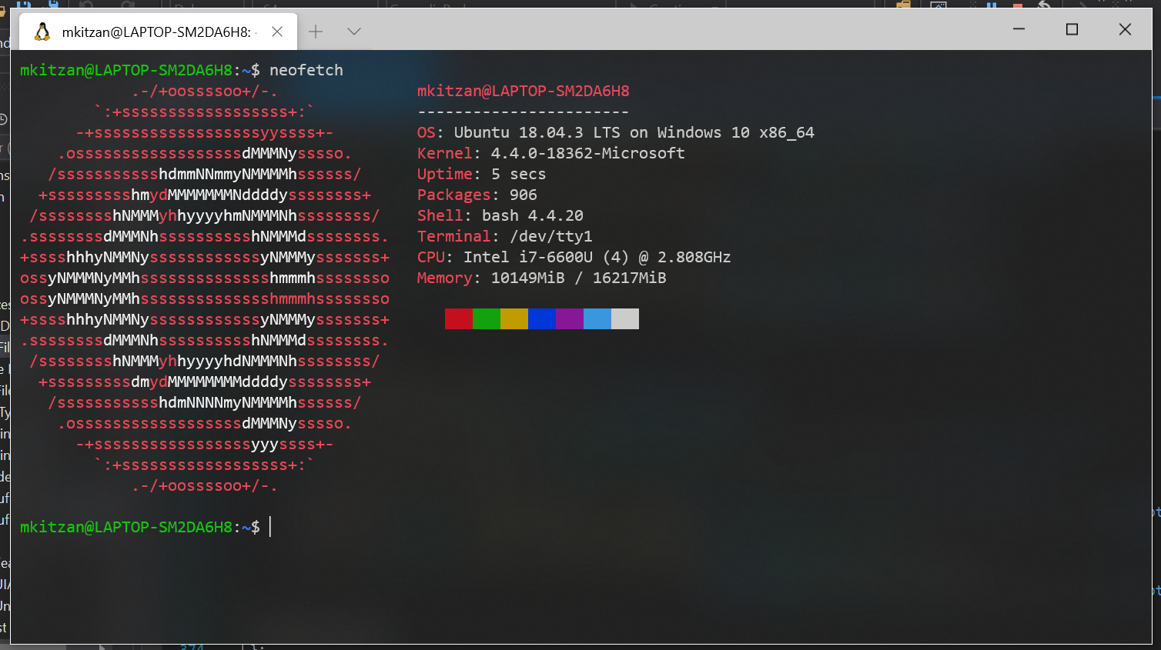Click the red swatch in the neofetch palette
The height and width of the screenshot is (650, 1161).
tap(458, 318)
